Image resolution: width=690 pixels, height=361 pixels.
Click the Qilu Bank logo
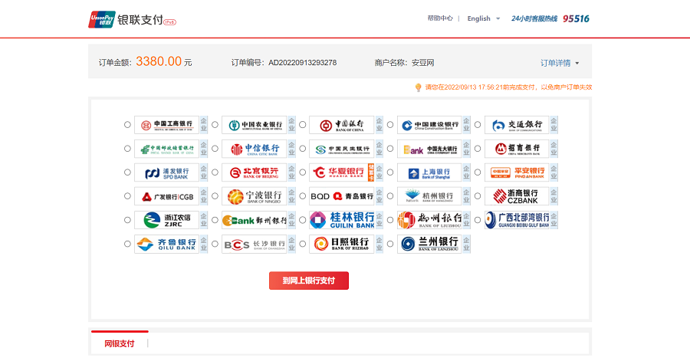coord(167,244)
